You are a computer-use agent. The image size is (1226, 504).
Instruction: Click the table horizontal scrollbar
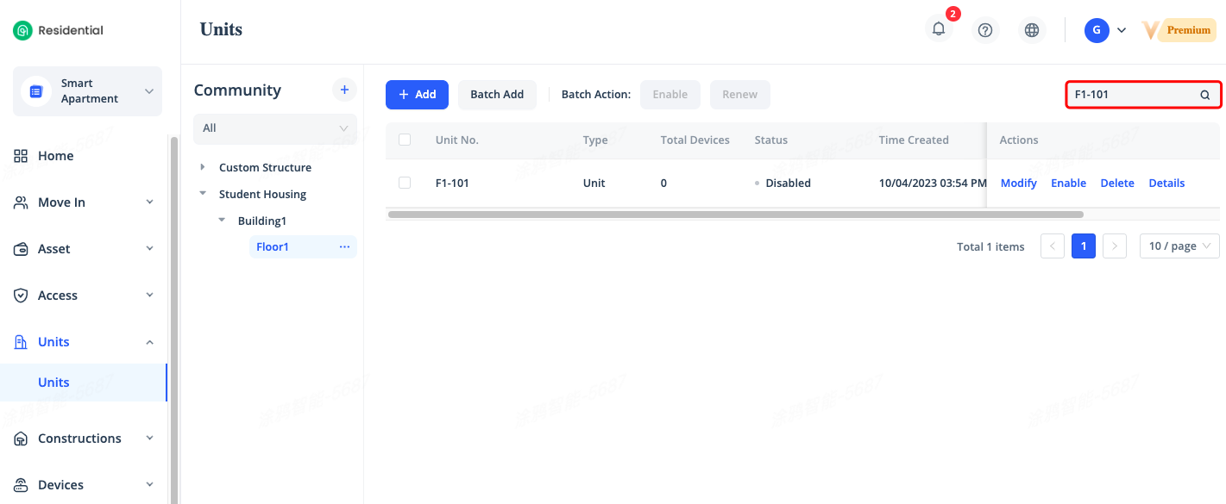point(735,215)
